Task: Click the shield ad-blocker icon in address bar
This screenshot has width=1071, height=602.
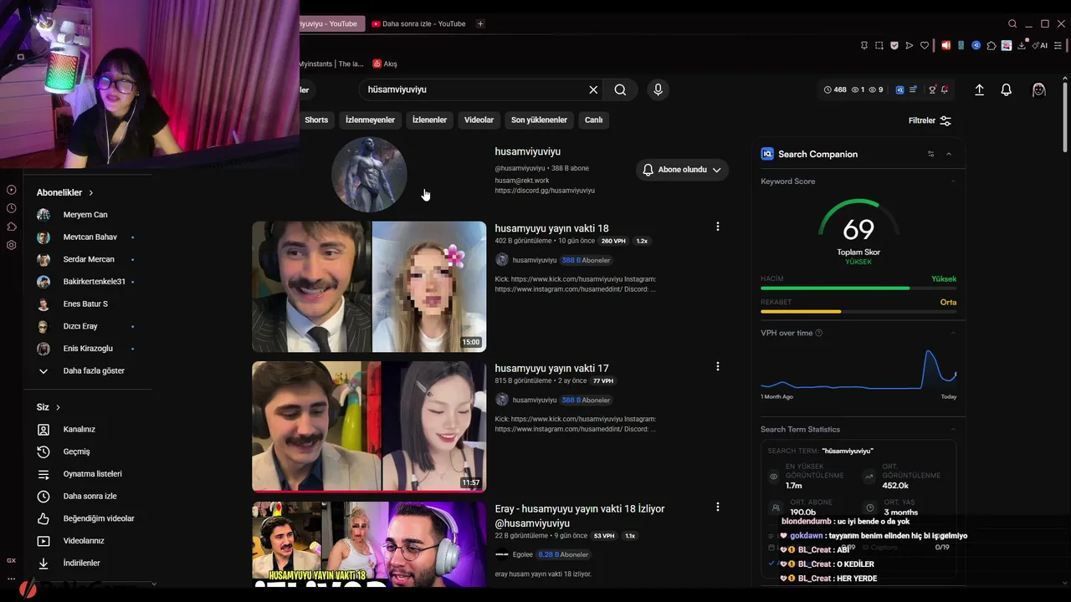Action: [x=894, y=45]
